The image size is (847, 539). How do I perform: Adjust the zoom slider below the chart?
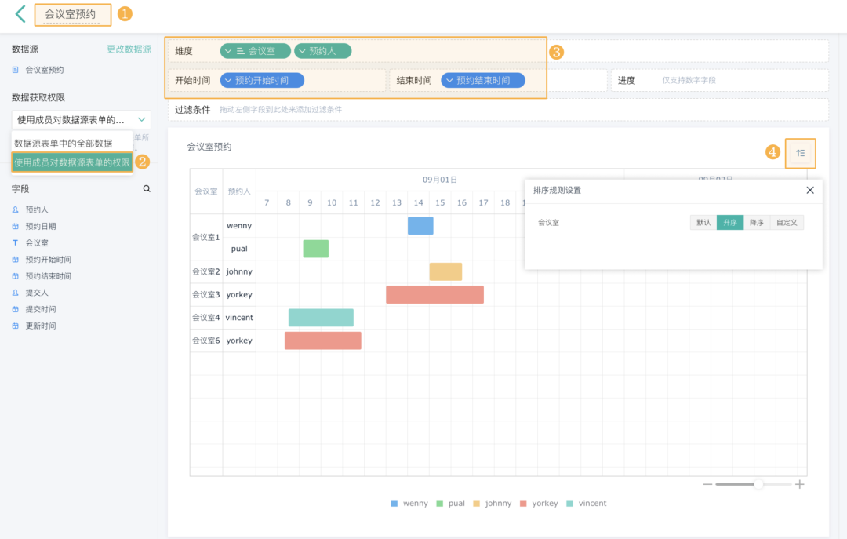click(757, 484)
